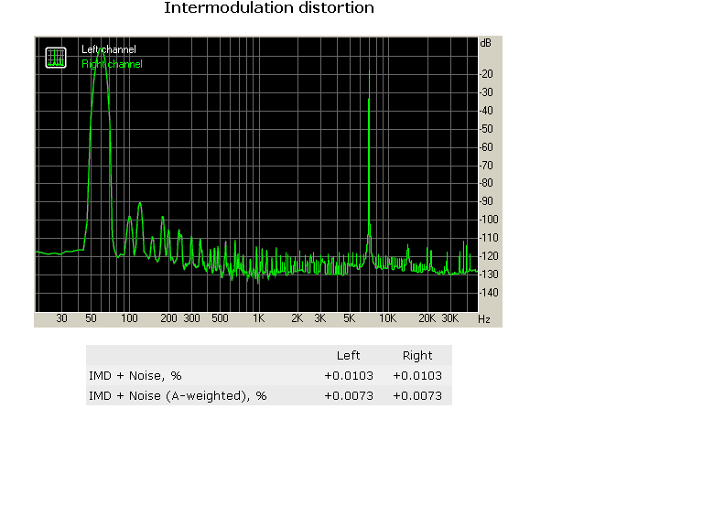Click the -90 dB axis label
This screenshot has height=527, width=703.
coord(486,201)
